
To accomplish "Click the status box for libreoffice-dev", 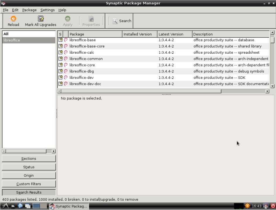I will [x=60, y=77].
